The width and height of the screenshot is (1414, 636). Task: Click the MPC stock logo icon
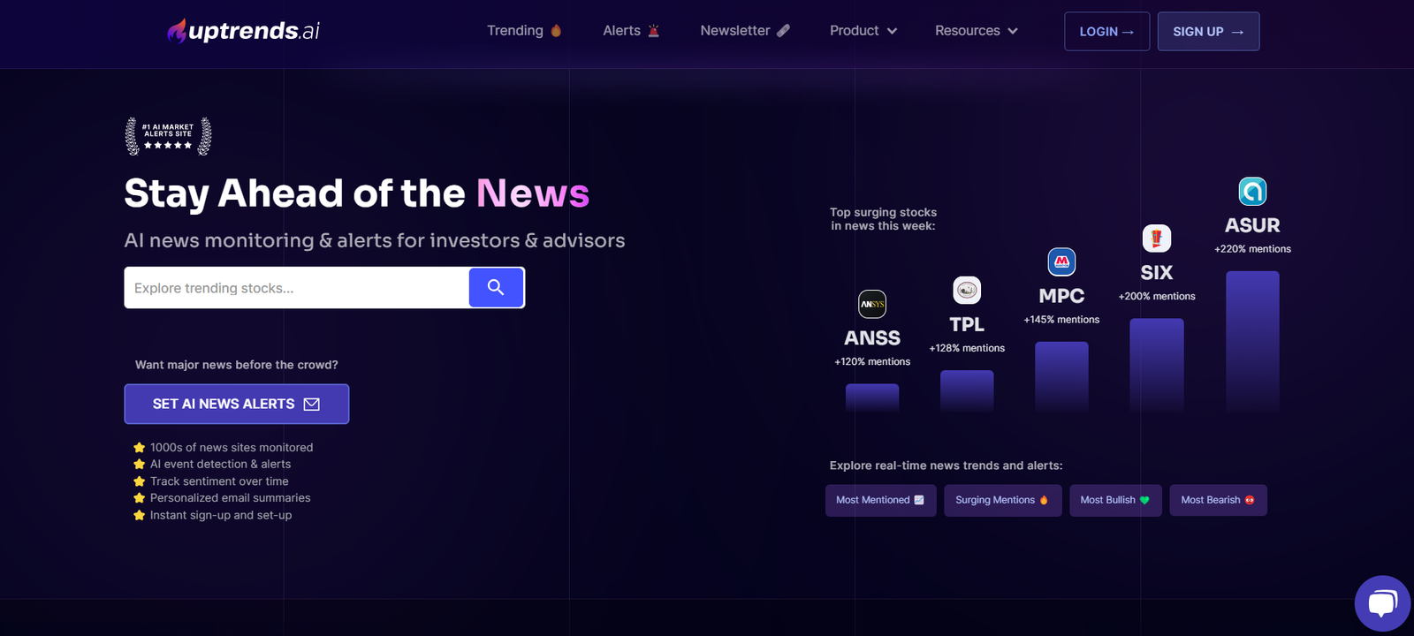tap(1061, 261)
